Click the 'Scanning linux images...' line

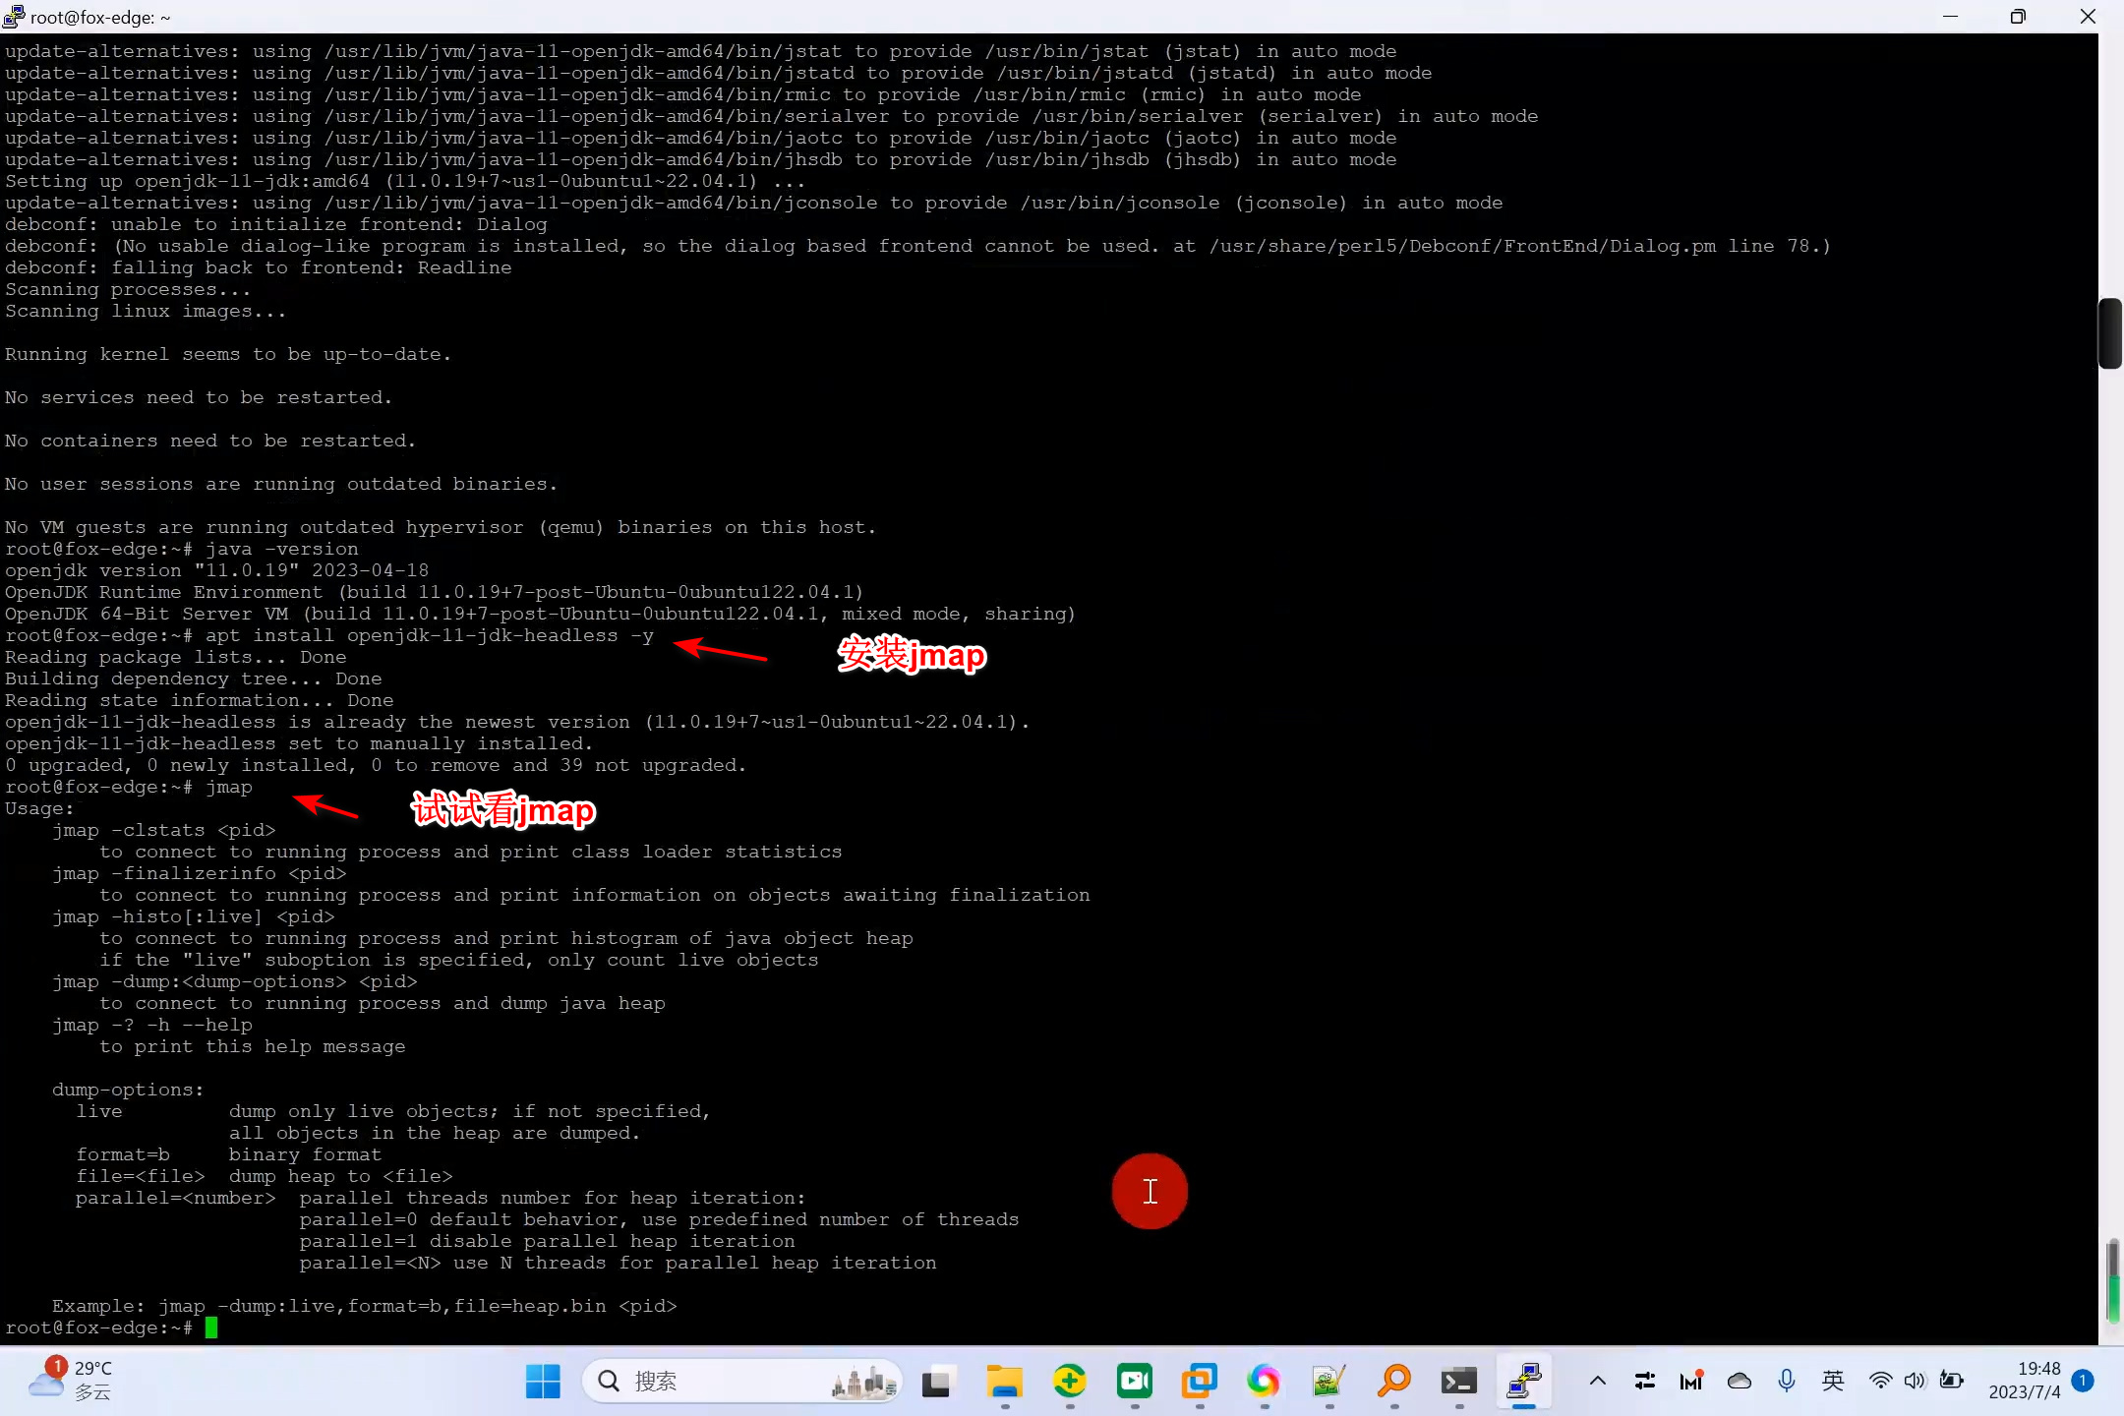tap(147, 311)
